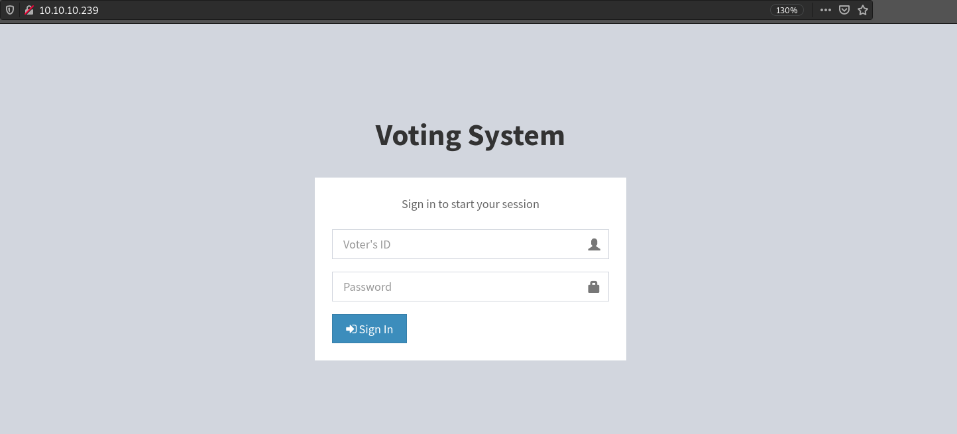Viewport: 957px width, 434px height.
Task: Focus the Password input field
Action: [457, 287]
